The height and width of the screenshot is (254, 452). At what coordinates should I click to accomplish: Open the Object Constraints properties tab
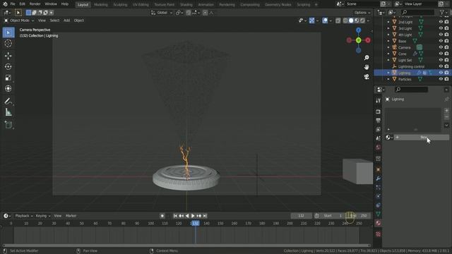coord(379,205)
